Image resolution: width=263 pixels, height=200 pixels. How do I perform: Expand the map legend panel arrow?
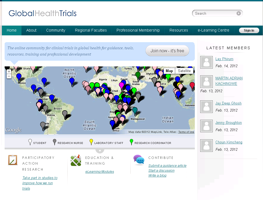pyautogui.click(x=100, y=151)
